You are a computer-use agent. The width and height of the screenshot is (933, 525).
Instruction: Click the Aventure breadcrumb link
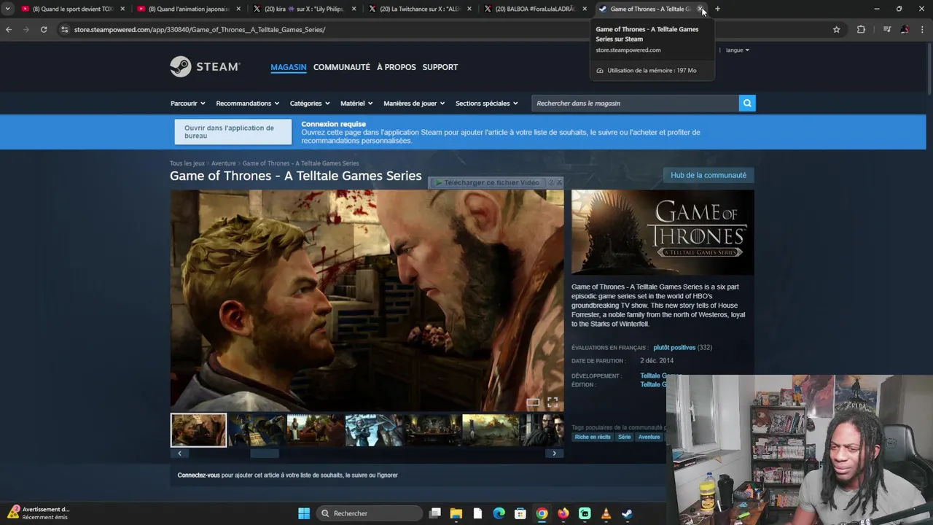click(223, 163)
